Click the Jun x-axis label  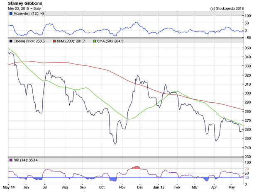pyautogui.click(x=26, y=187)
